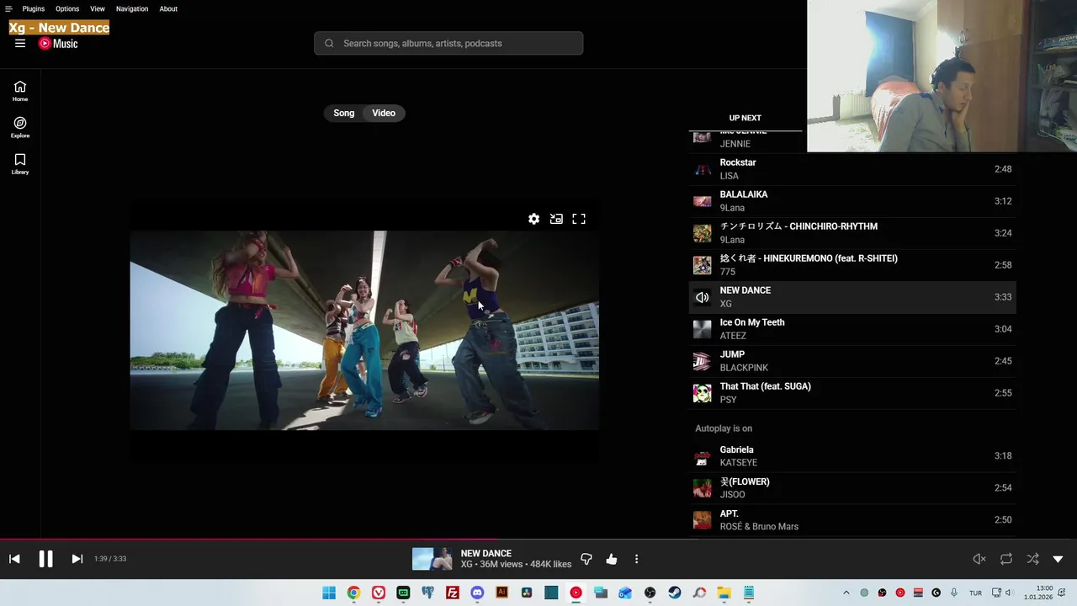Dislike the song NEW DANCE
This screenshot has width=1077, height=606.
[586, 559]
